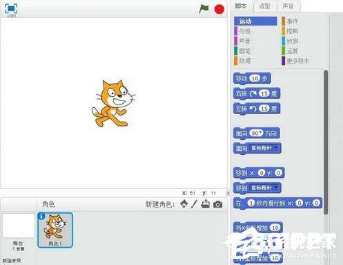Switch to the 脚本 scripts tab
Viewport: 343px width, 265px height.
241,6
